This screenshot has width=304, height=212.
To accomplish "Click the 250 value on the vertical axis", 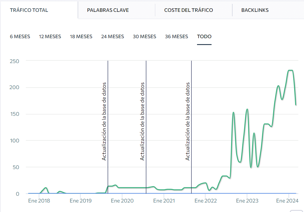I will [x=14, y=61].
